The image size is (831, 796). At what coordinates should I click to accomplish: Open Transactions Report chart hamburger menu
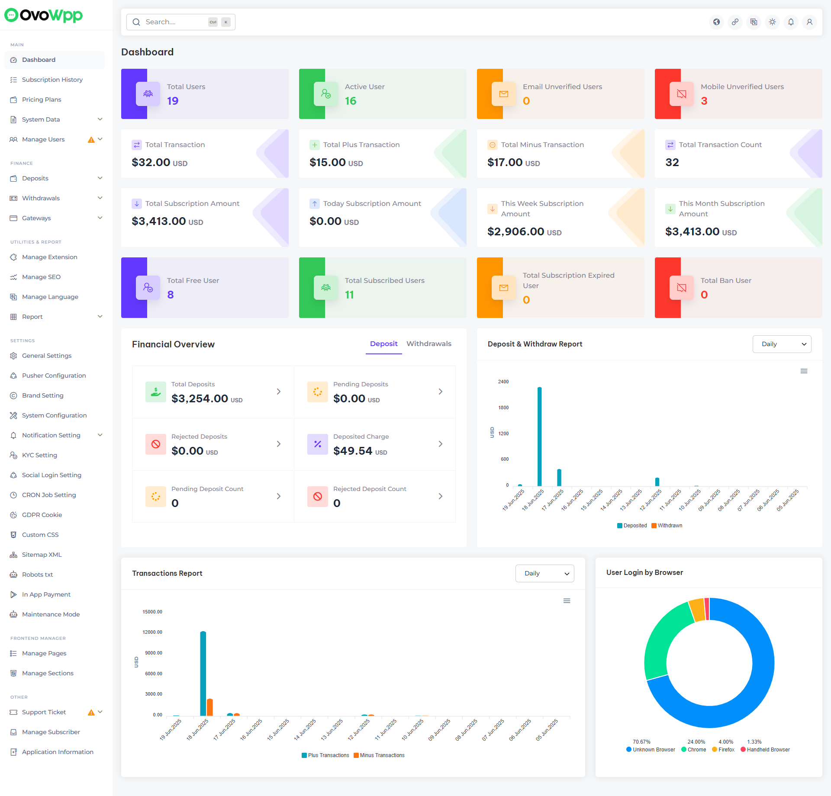click(567, 601)
